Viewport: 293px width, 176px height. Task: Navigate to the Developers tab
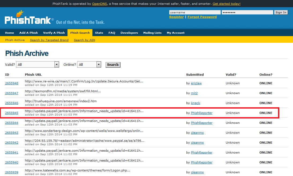point(129,33)
